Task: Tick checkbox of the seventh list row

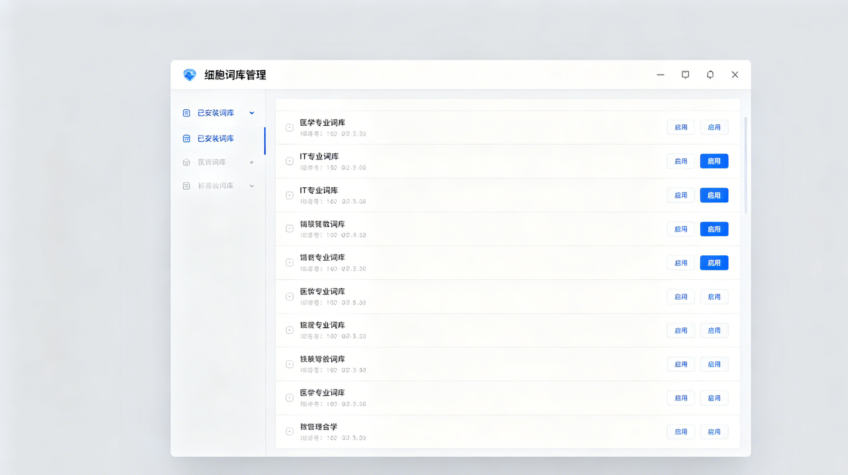Action: coord(290,330)
